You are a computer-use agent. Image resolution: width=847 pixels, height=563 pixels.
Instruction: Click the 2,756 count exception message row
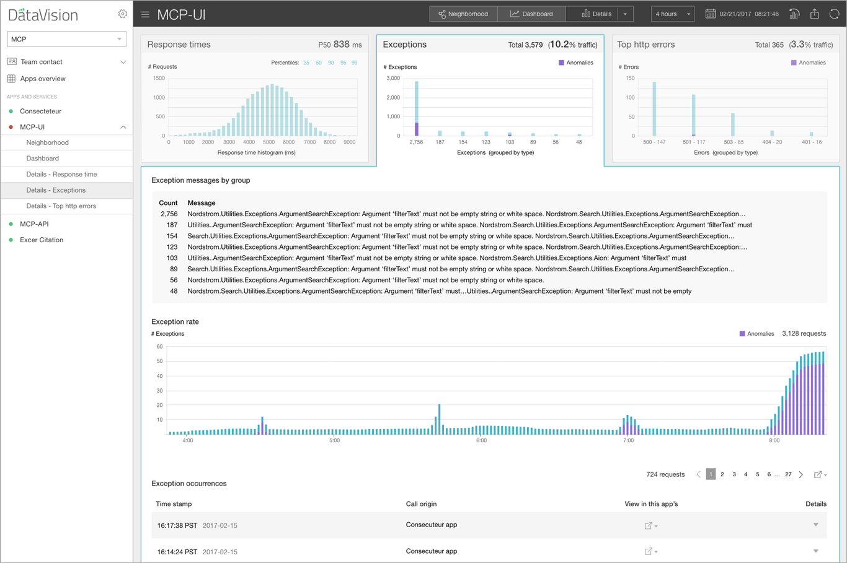(453, 214)
